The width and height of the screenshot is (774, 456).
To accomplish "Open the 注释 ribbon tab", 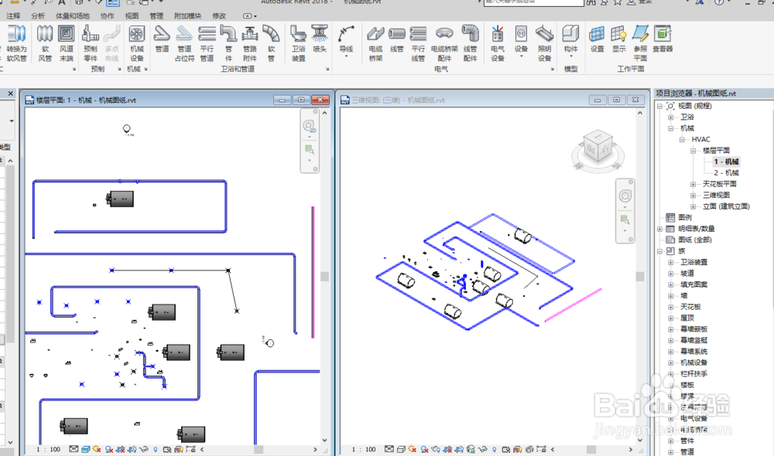I will [x=13, y=16].
